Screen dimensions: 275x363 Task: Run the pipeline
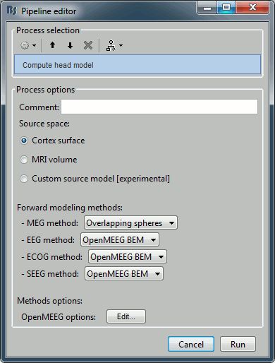238,344
